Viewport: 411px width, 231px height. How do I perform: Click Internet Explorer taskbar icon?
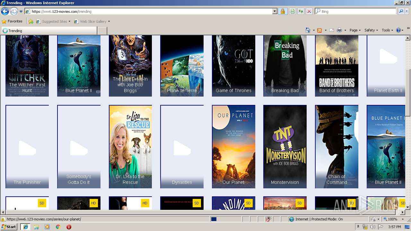pyautogui.click(x=25, y=227)
